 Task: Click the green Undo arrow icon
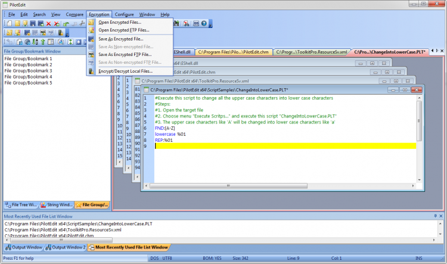point(66,24)
